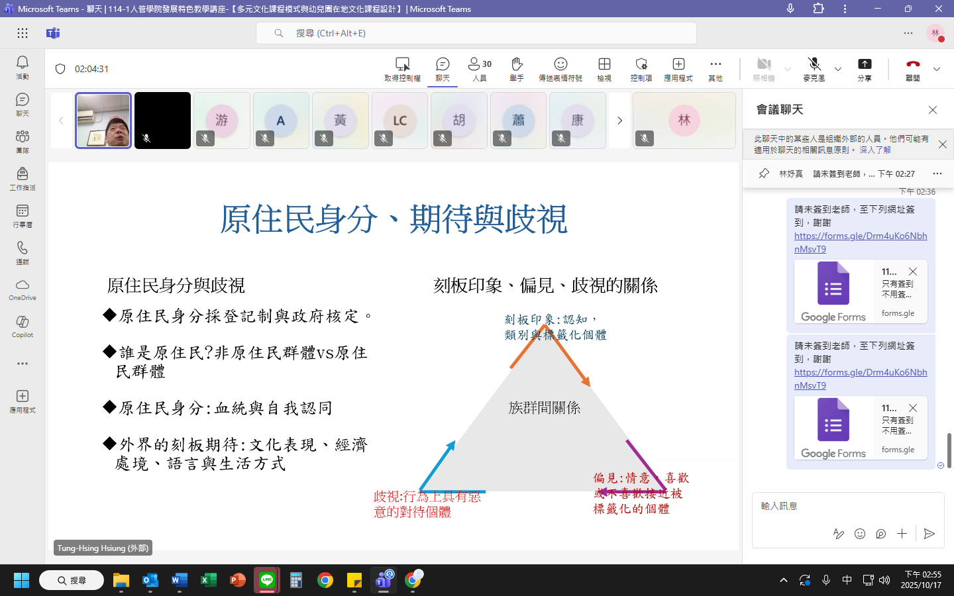Open pinned message more options menu
954x596 pixels.
coord(937,174)
